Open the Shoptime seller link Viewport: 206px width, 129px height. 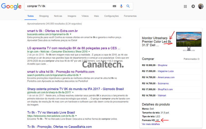(x=163, y=65)
